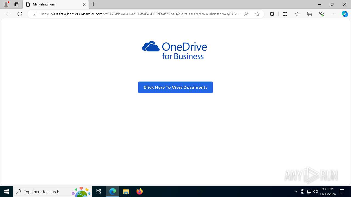Click the OneDrive for Business logo
Viewport: 351px width, 197px height.
[175, 50]
